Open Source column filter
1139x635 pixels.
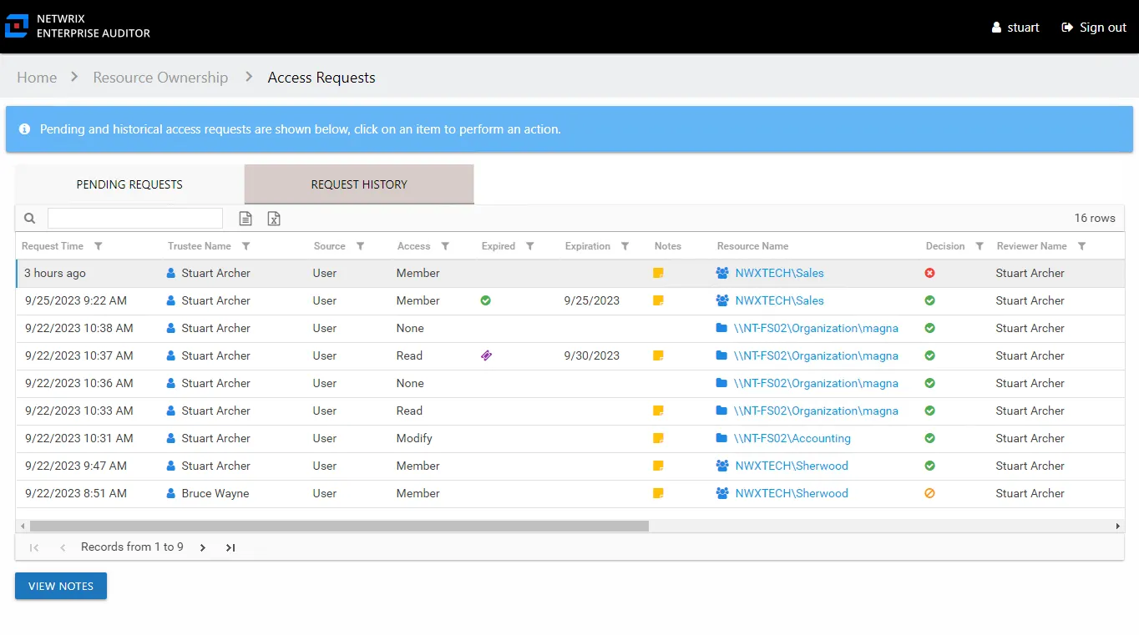tap(360, 246)
